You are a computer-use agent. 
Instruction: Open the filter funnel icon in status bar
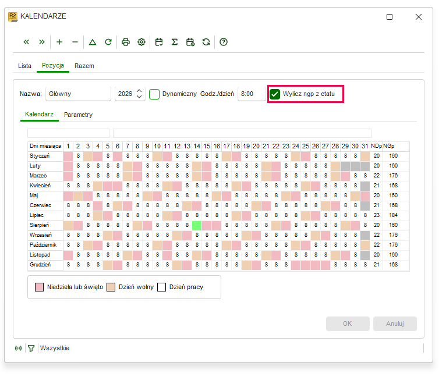(31, 348)
